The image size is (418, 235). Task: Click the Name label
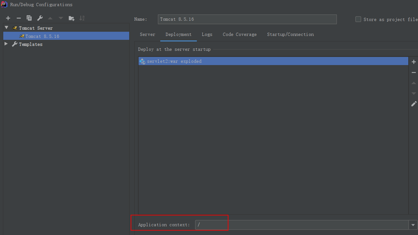(x=141, y=19)
